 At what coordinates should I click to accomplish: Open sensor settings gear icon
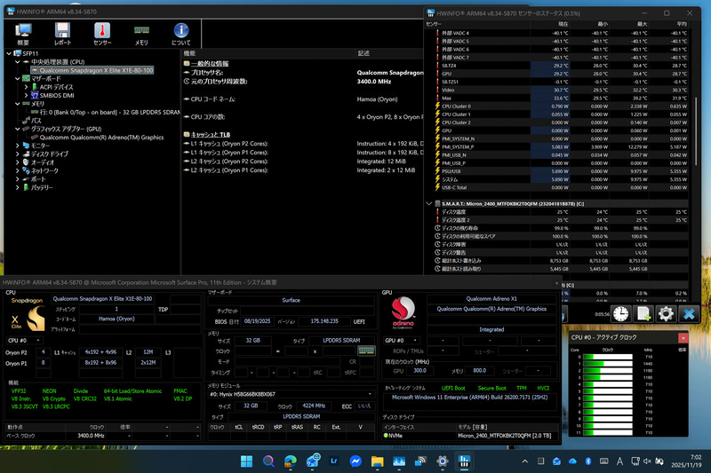pyautogui.click(x=666, y=313)
